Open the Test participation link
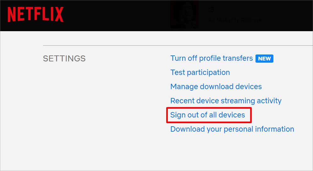This screenshot has width=313, height=171. click(200, 72)
